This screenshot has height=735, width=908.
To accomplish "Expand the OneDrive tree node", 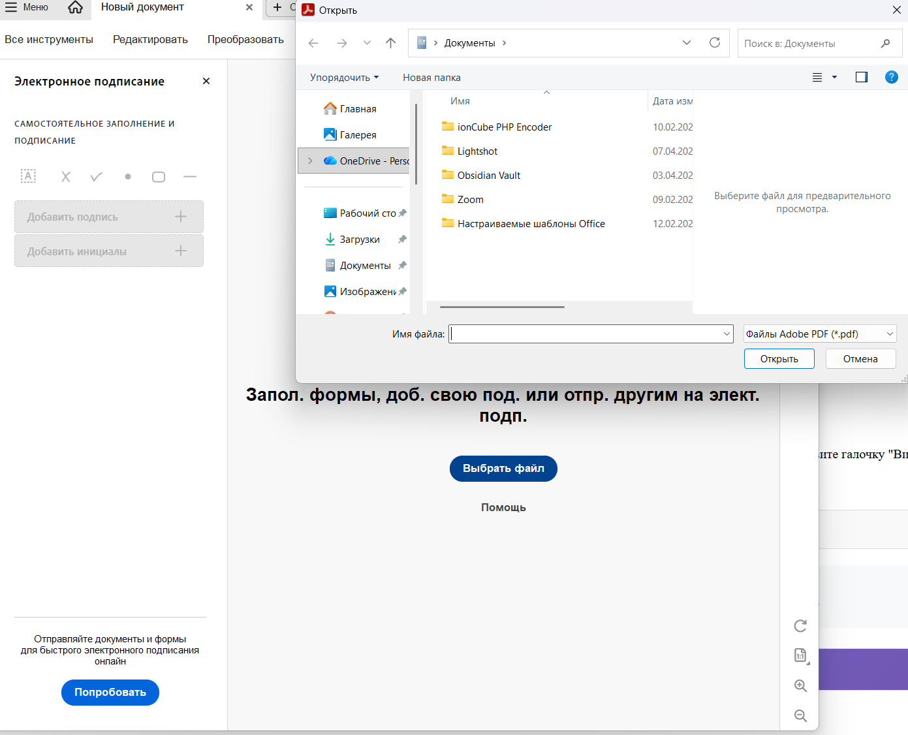I will (310, 161).
